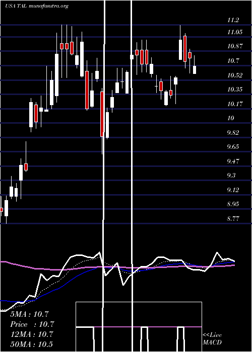The image size is (252, 352).
Task: Click the 10 price axis label
Action: pyautogui.click(x=231, y=118)
